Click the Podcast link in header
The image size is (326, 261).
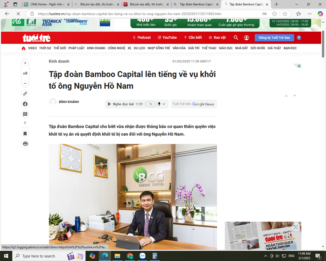click(142, 38)
